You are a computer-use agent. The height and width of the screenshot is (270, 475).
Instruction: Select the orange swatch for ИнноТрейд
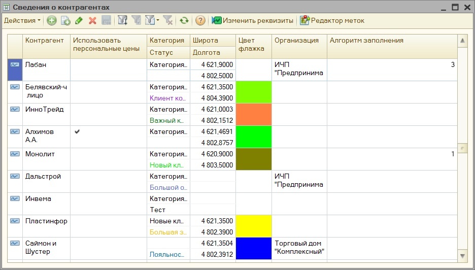click(254, 115)
